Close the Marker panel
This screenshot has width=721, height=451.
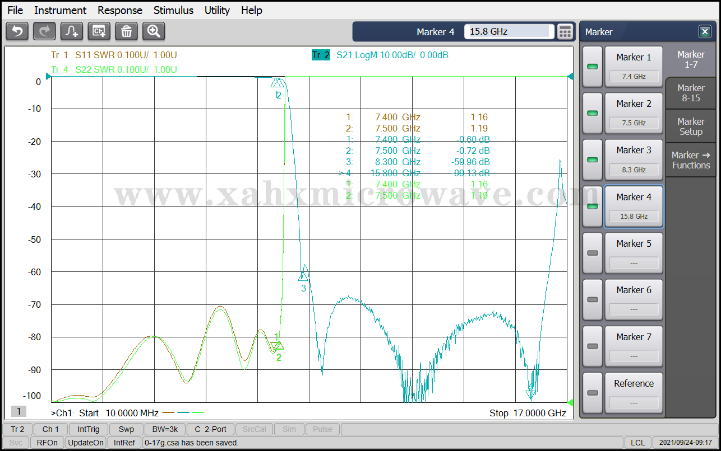click(x=704, y=32)
